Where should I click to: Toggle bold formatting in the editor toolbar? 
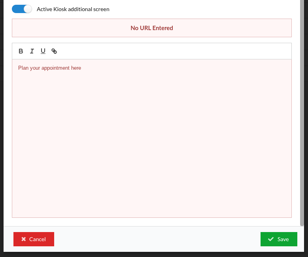(21, 51)
